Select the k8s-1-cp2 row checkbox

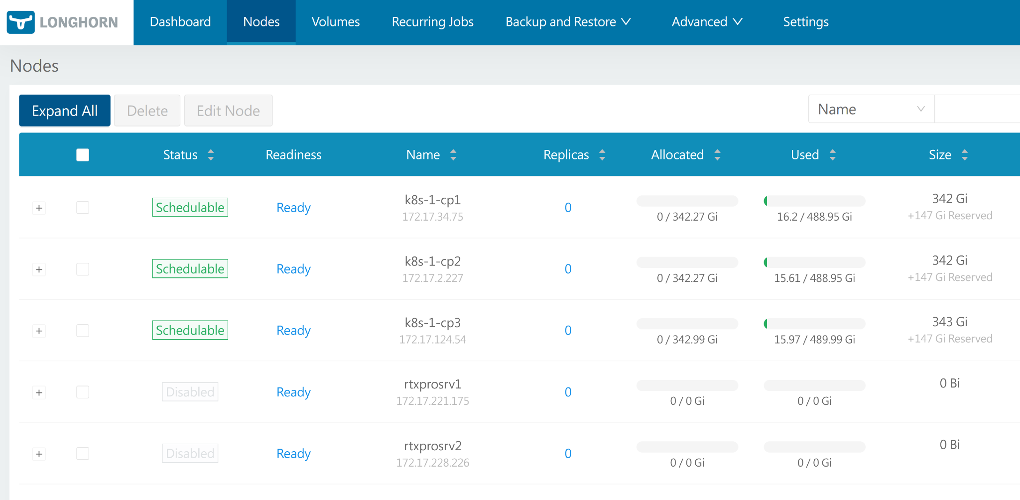pyautogui.click(x=83, y=269)
